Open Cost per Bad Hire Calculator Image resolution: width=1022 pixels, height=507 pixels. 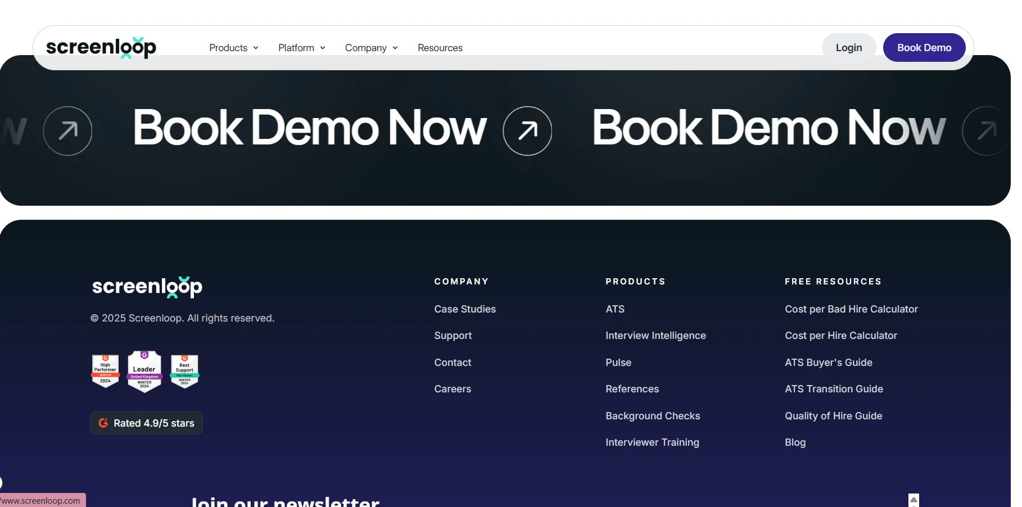pyautogui.click(x=851, y=309)
